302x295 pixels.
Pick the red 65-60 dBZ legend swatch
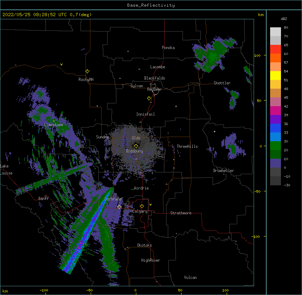point(275,49)
